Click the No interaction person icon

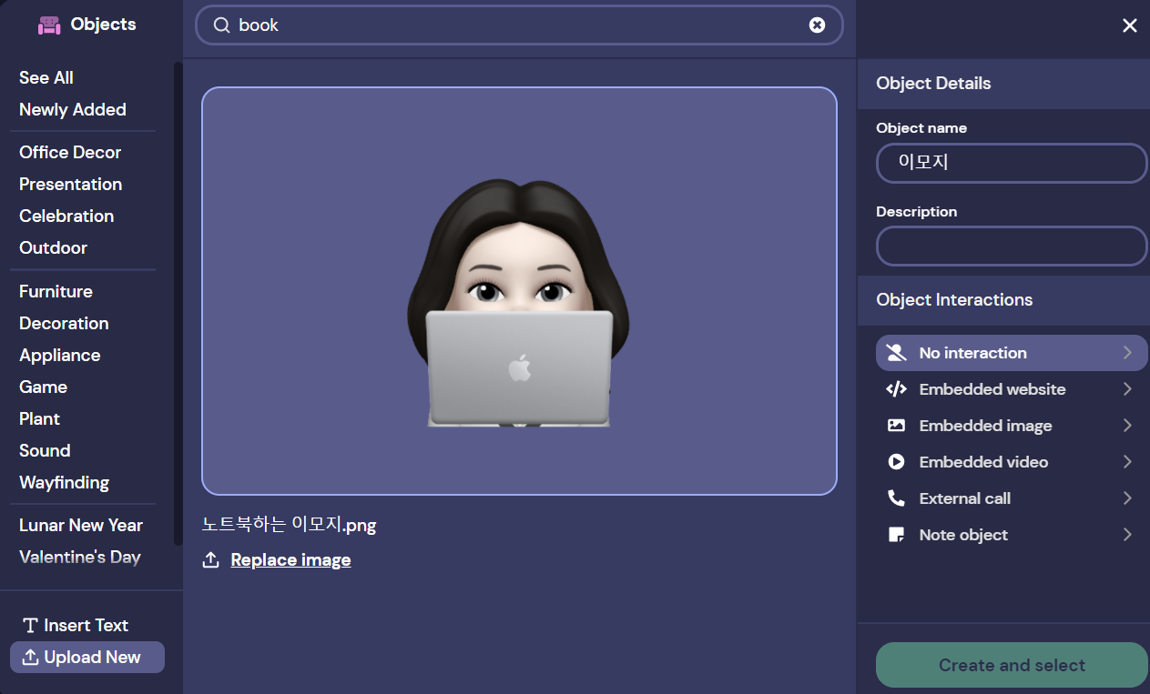896,353
